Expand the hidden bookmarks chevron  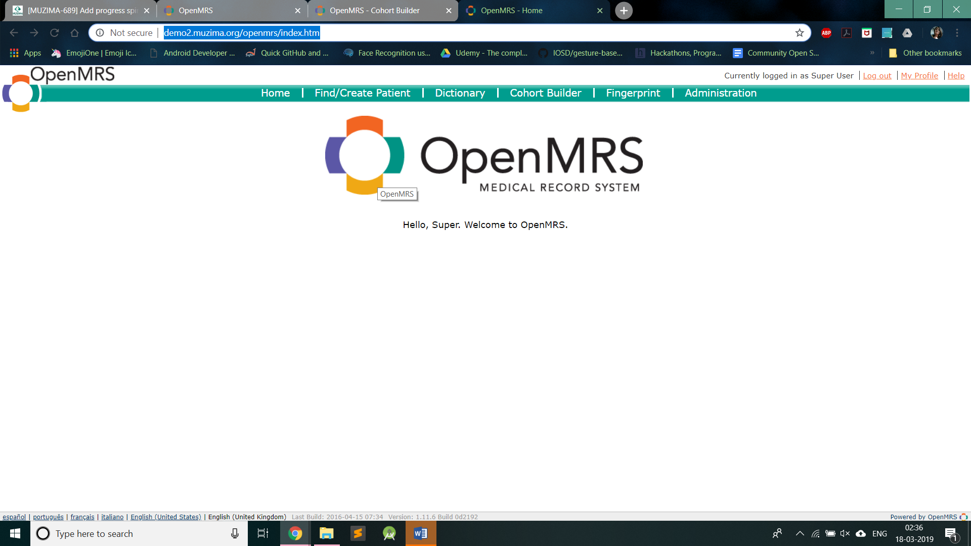(x=872, y=53)
